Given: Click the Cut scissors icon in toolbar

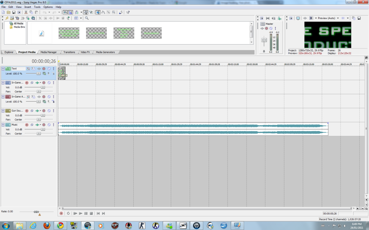Looking at the screenshot, I should [26, 12].
